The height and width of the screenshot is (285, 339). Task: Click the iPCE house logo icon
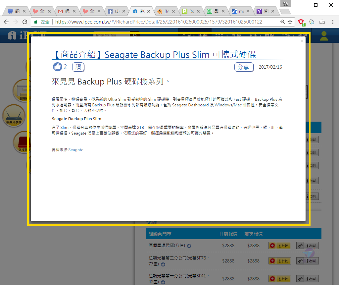[12, 35]
